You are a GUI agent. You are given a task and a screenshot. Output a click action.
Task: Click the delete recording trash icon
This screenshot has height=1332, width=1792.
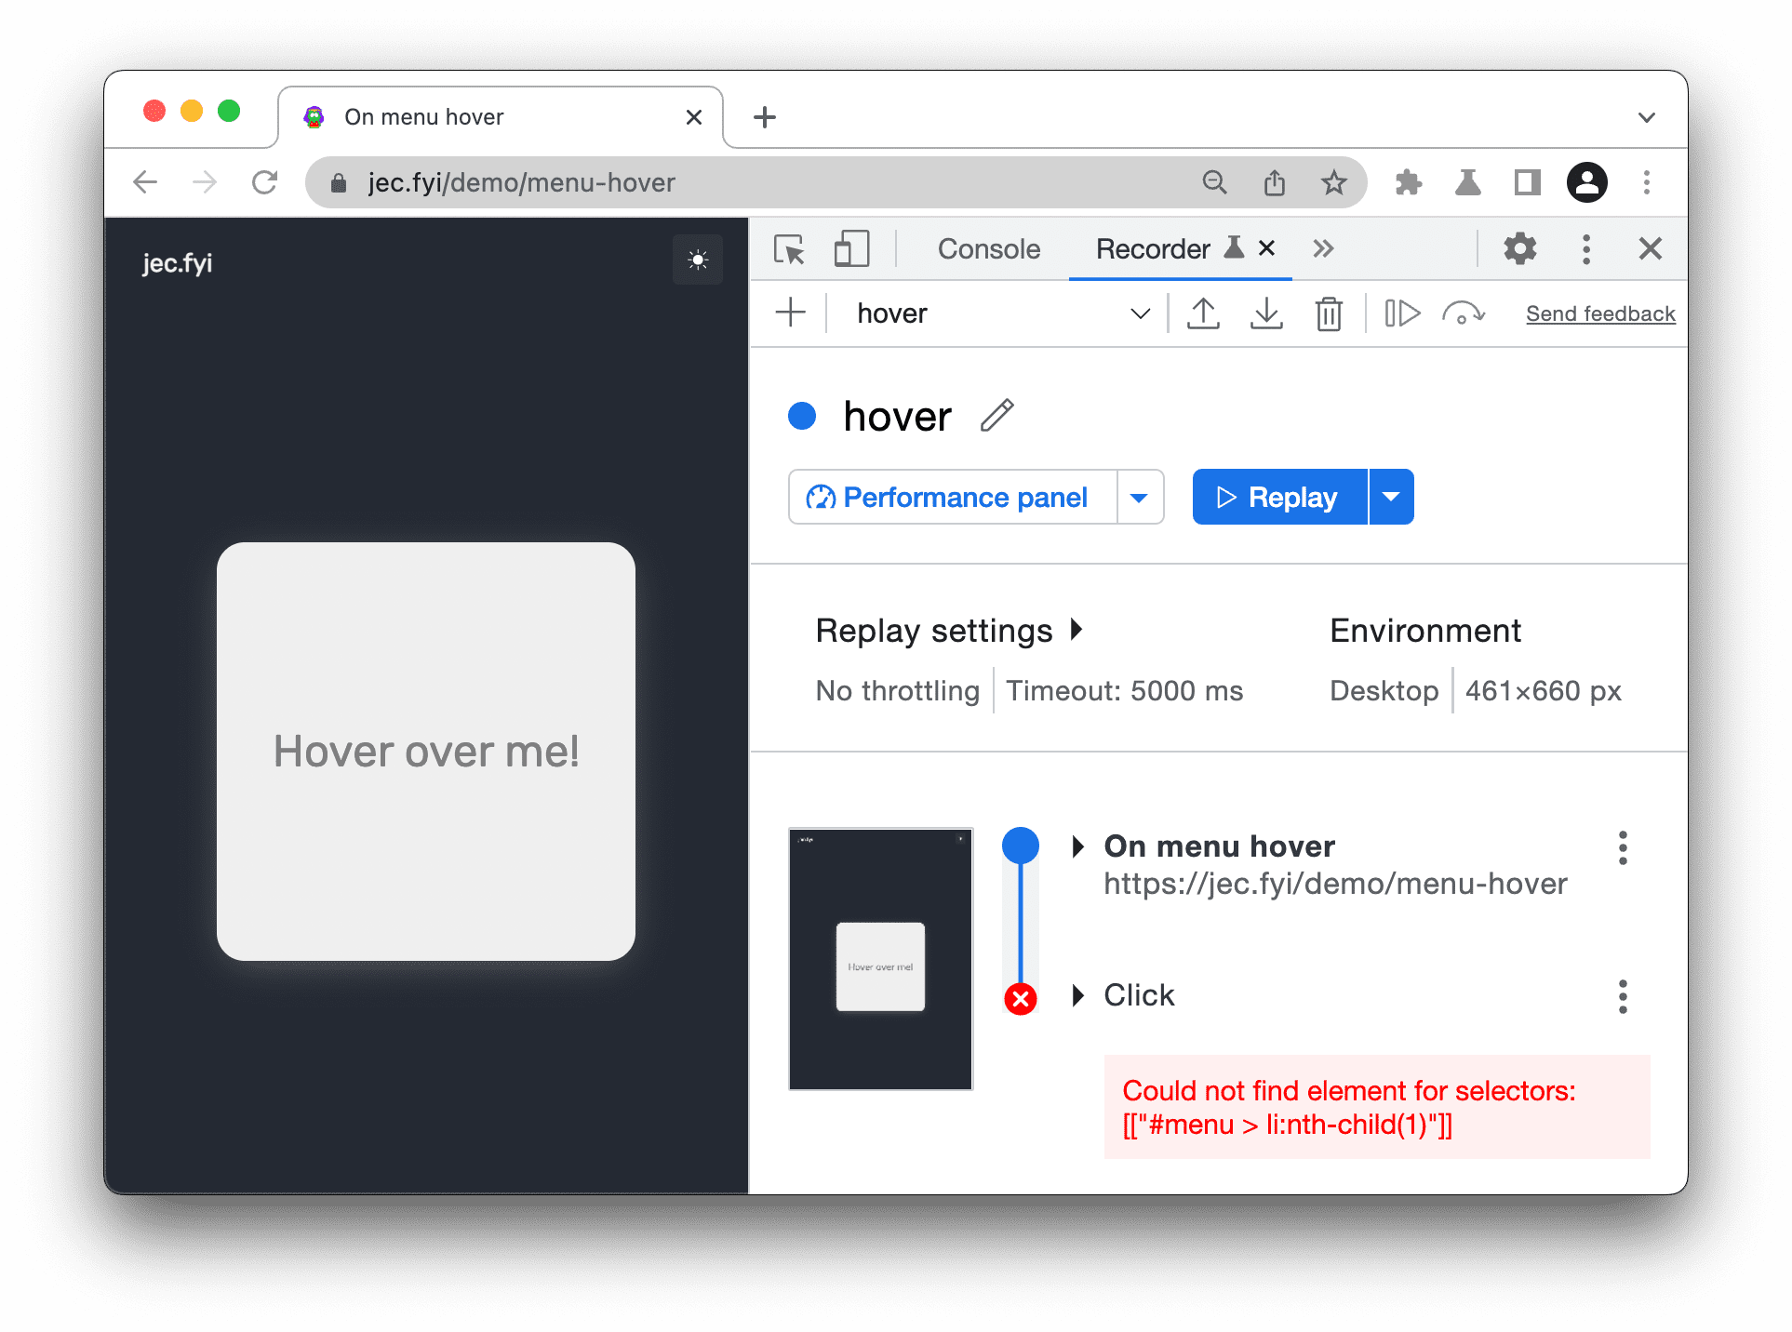pyautogui.click(x=1331, y=311)
